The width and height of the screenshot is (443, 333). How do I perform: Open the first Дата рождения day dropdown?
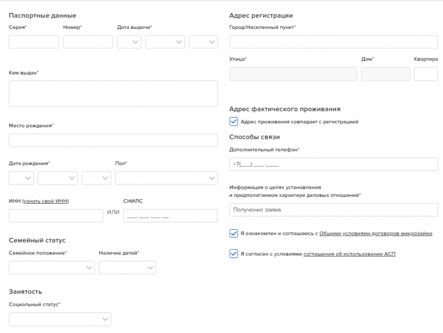(21, 178)
